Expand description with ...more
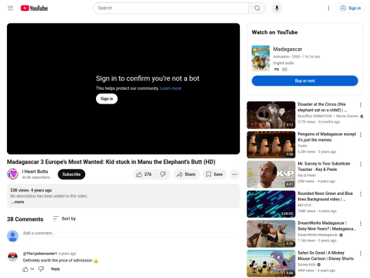The height and width of the screenshot is (278, 370). (18, 202)
